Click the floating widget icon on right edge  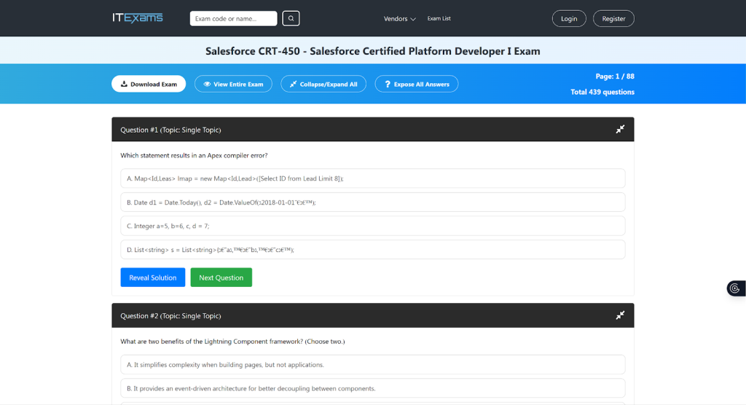coord(735,288)
